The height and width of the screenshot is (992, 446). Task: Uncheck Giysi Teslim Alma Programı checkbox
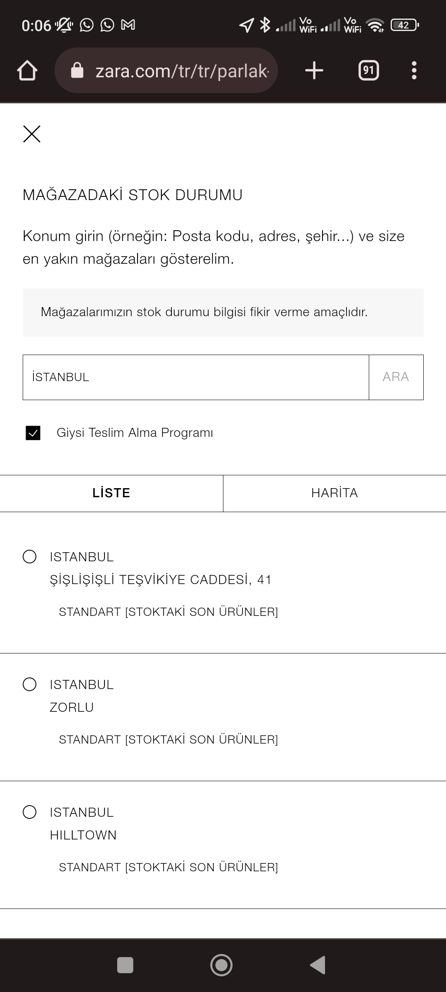[33, 433]
